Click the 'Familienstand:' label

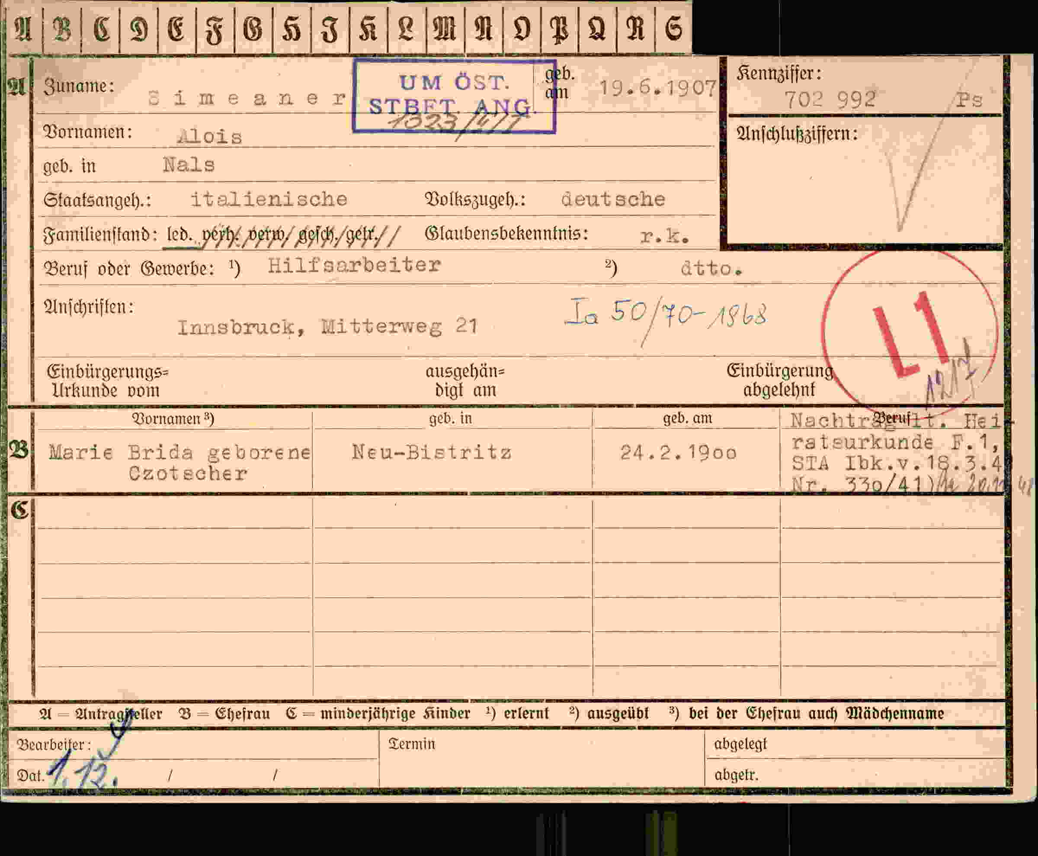click(x=100, y=234)
